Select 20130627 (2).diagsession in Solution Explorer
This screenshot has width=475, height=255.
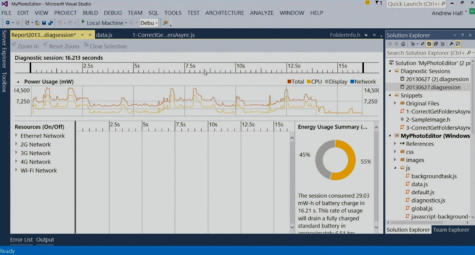pyautogui.click(x=437, y=79)
